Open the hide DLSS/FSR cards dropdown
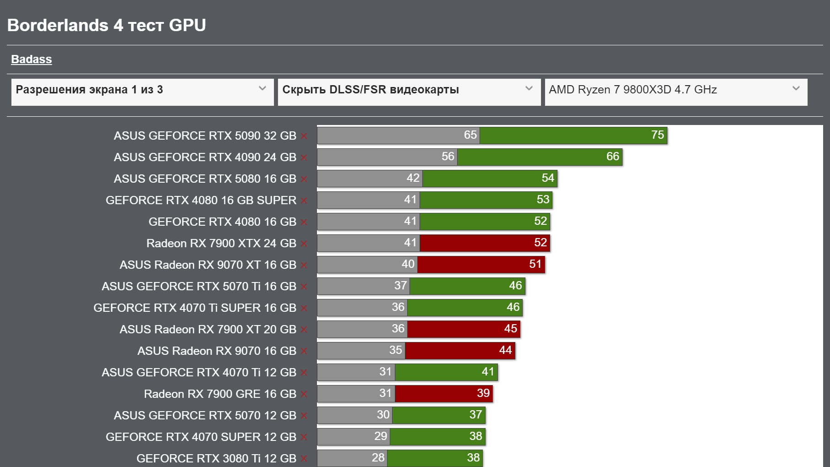 point(409,92)
